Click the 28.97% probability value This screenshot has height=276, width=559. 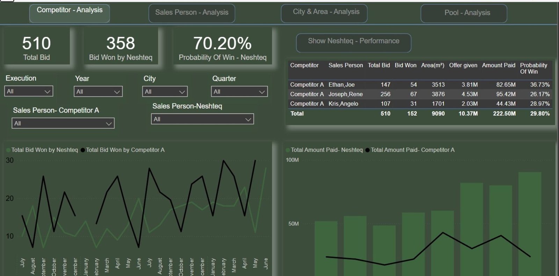tap(540, 104)
